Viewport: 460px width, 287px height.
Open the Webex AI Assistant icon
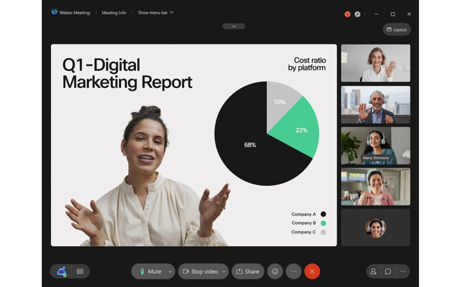62,272
